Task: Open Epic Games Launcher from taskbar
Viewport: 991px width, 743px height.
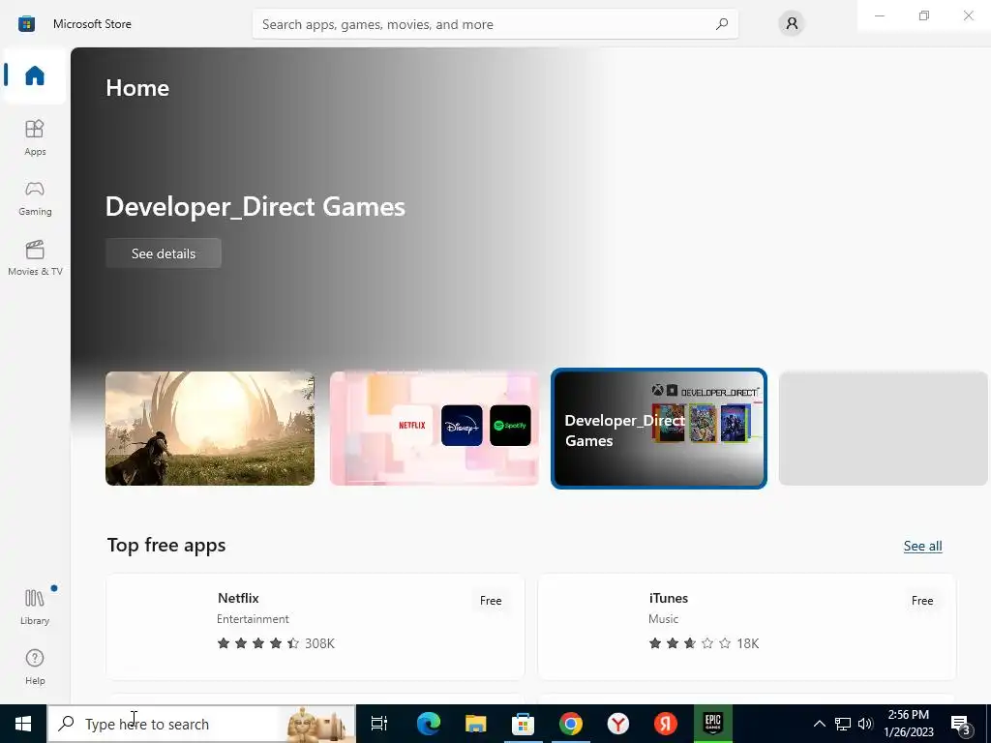Action: pyautogui.click(x=713, y=724)
